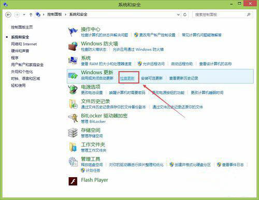The image size is (259, 200).
Task: Click shield icon beside 创建并格式化硬盘分区
Action: coord(171,165)
